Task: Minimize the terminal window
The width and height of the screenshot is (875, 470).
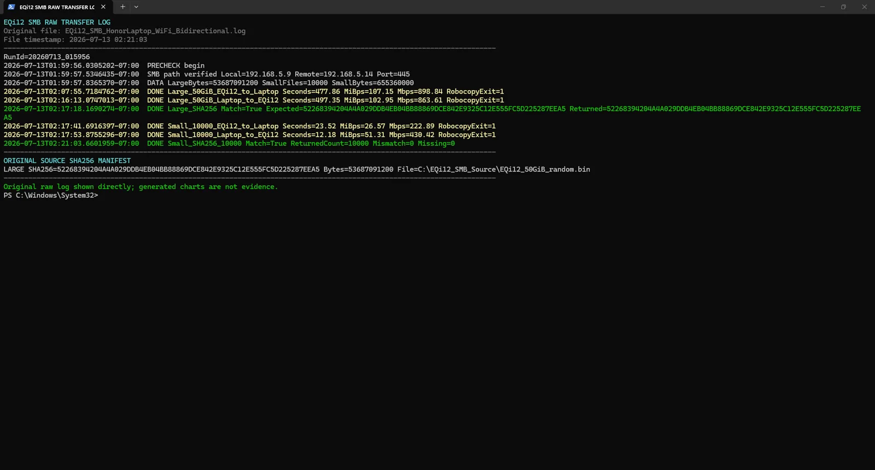Action: 822,7
